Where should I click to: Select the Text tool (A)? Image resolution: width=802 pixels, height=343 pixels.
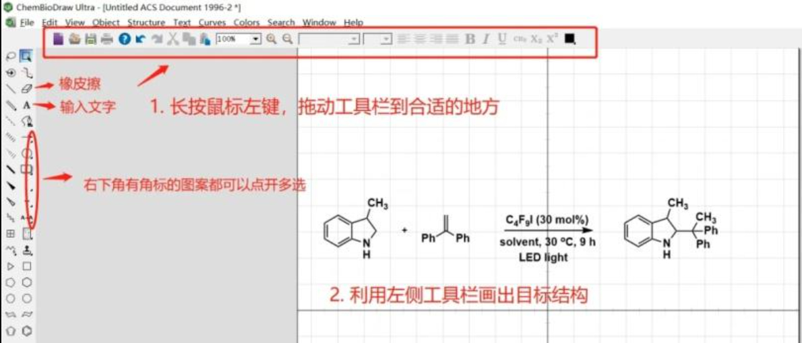pos(27,105)
